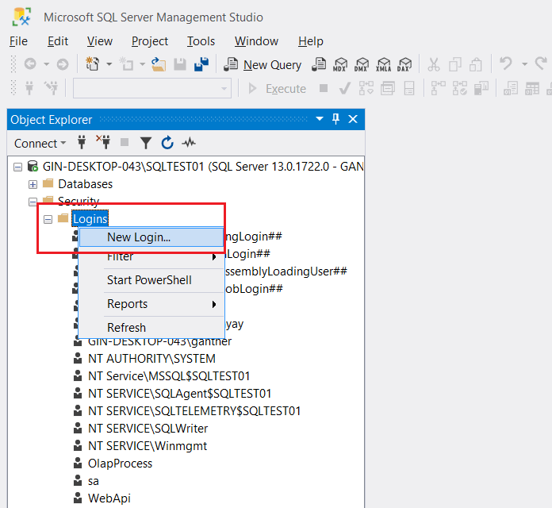Viewport: 552px width, 508px height.
Task: Click the XMLA query icon
Action: click(x=384, y=64)
